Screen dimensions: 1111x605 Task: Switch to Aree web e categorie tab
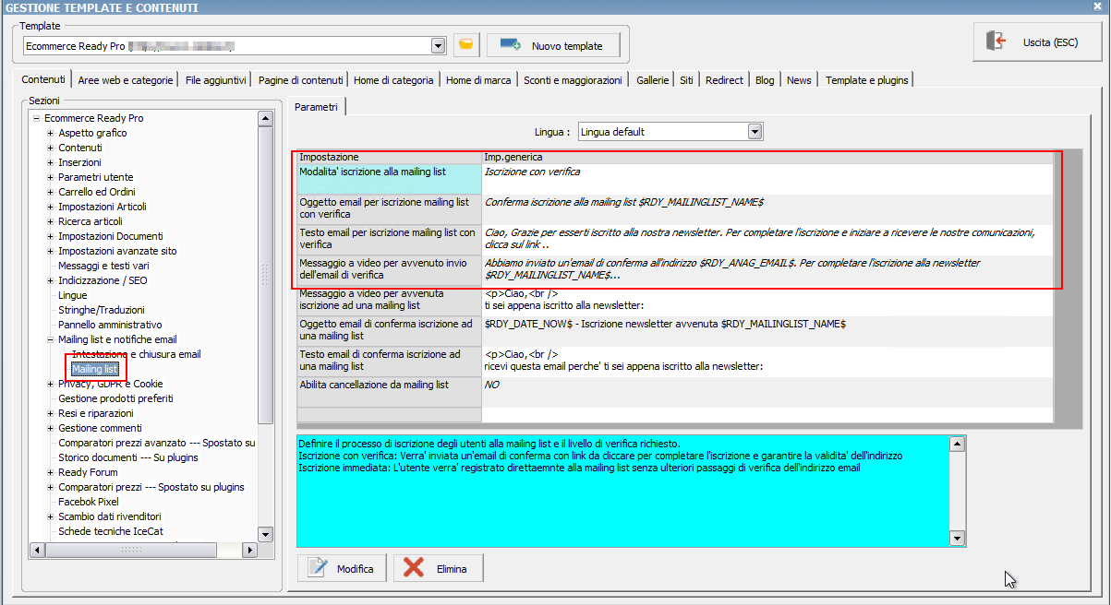pyautogui.click(x=126, y=80)
